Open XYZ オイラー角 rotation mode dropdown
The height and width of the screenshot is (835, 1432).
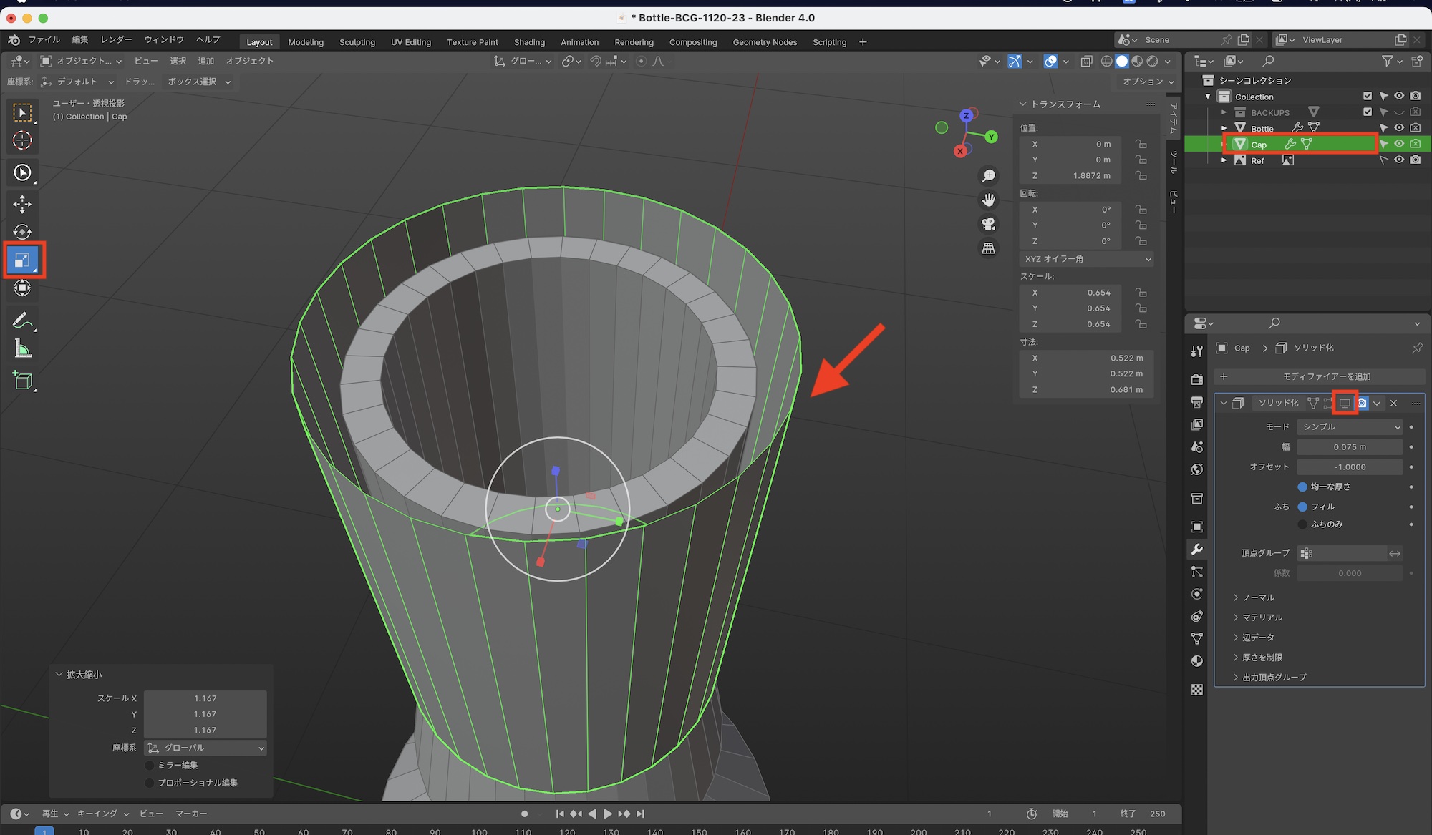[x=1087, y=259]
